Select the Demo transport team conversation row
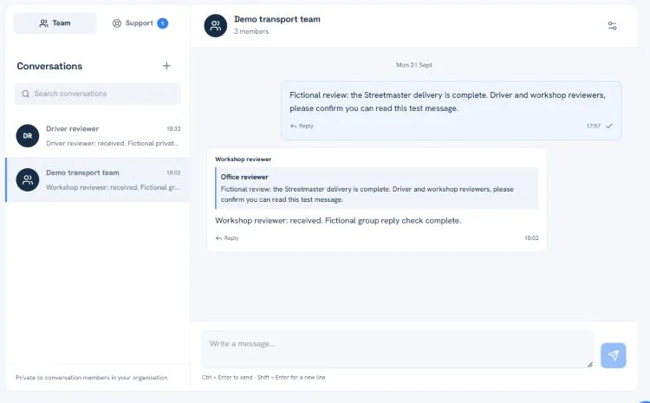This screenshot has height=403, width=650. click(x=97, y=179)
